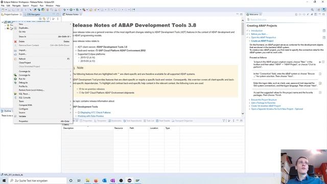Viewport: 327px width, 184px height.
Task: Click the red Delete X icon
Action: 15,41
